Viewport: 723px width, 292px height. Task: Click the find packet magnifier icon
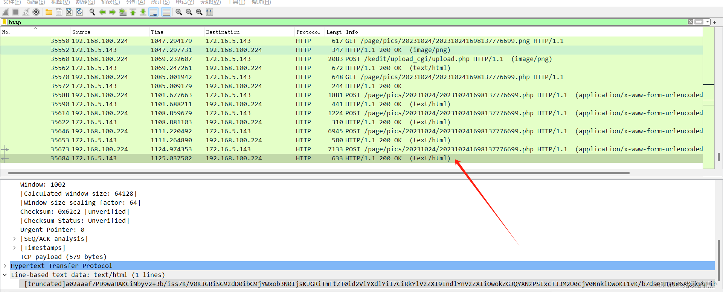coord(92,12)
